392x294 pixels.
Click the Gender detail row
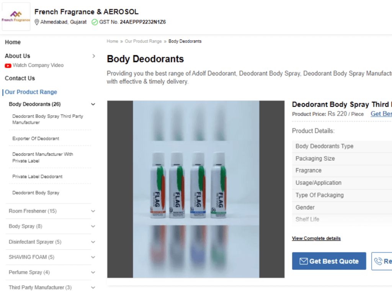(x=342, y=208)
